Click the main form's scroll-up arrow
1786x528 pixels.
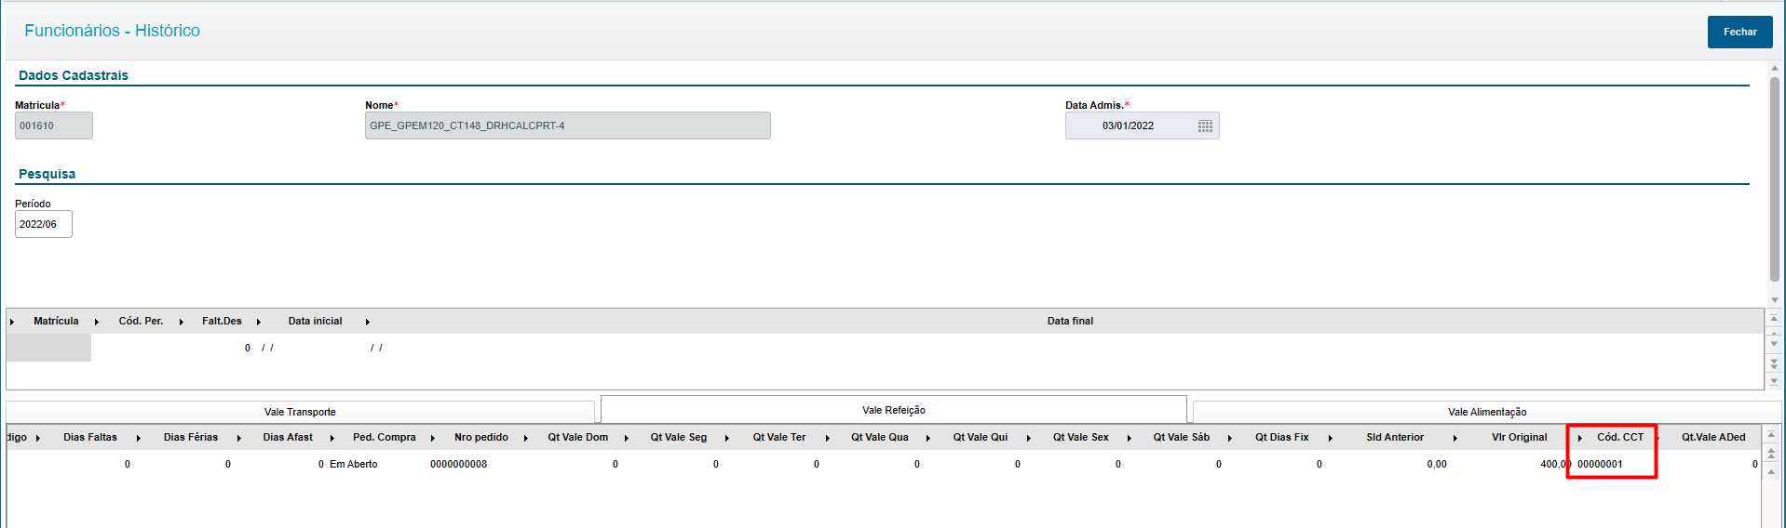1775,68
